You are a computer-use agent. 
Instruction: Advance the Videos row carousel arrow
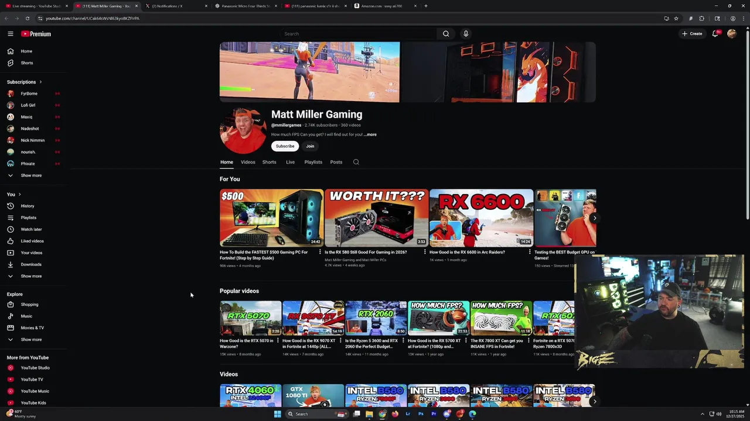pos(594,401)
